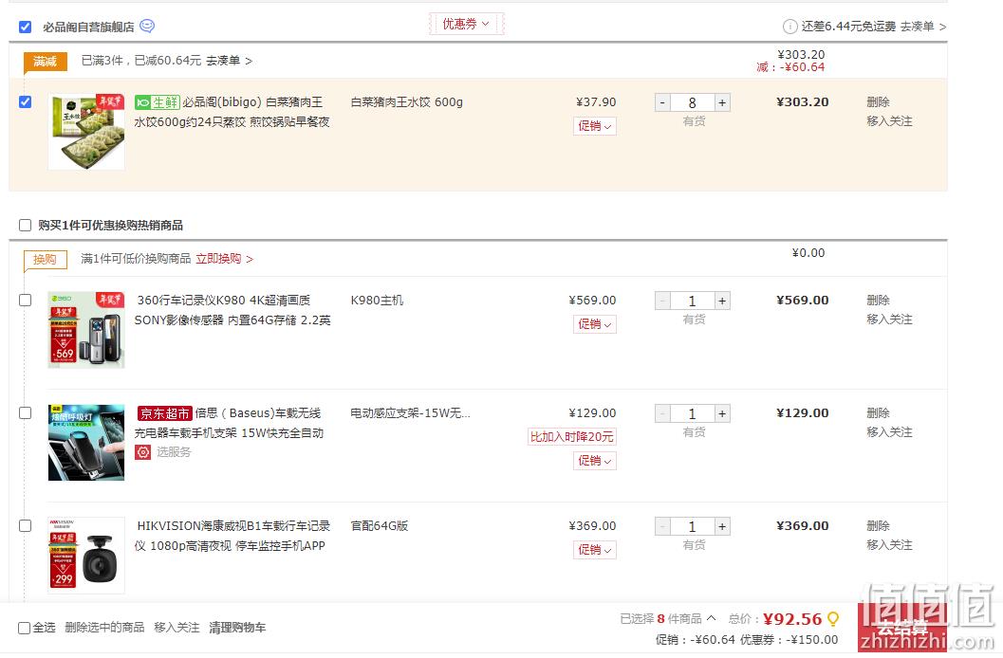
Task: Click the 必品阁自营旗舰店 store name
Action: pos(89,27)
